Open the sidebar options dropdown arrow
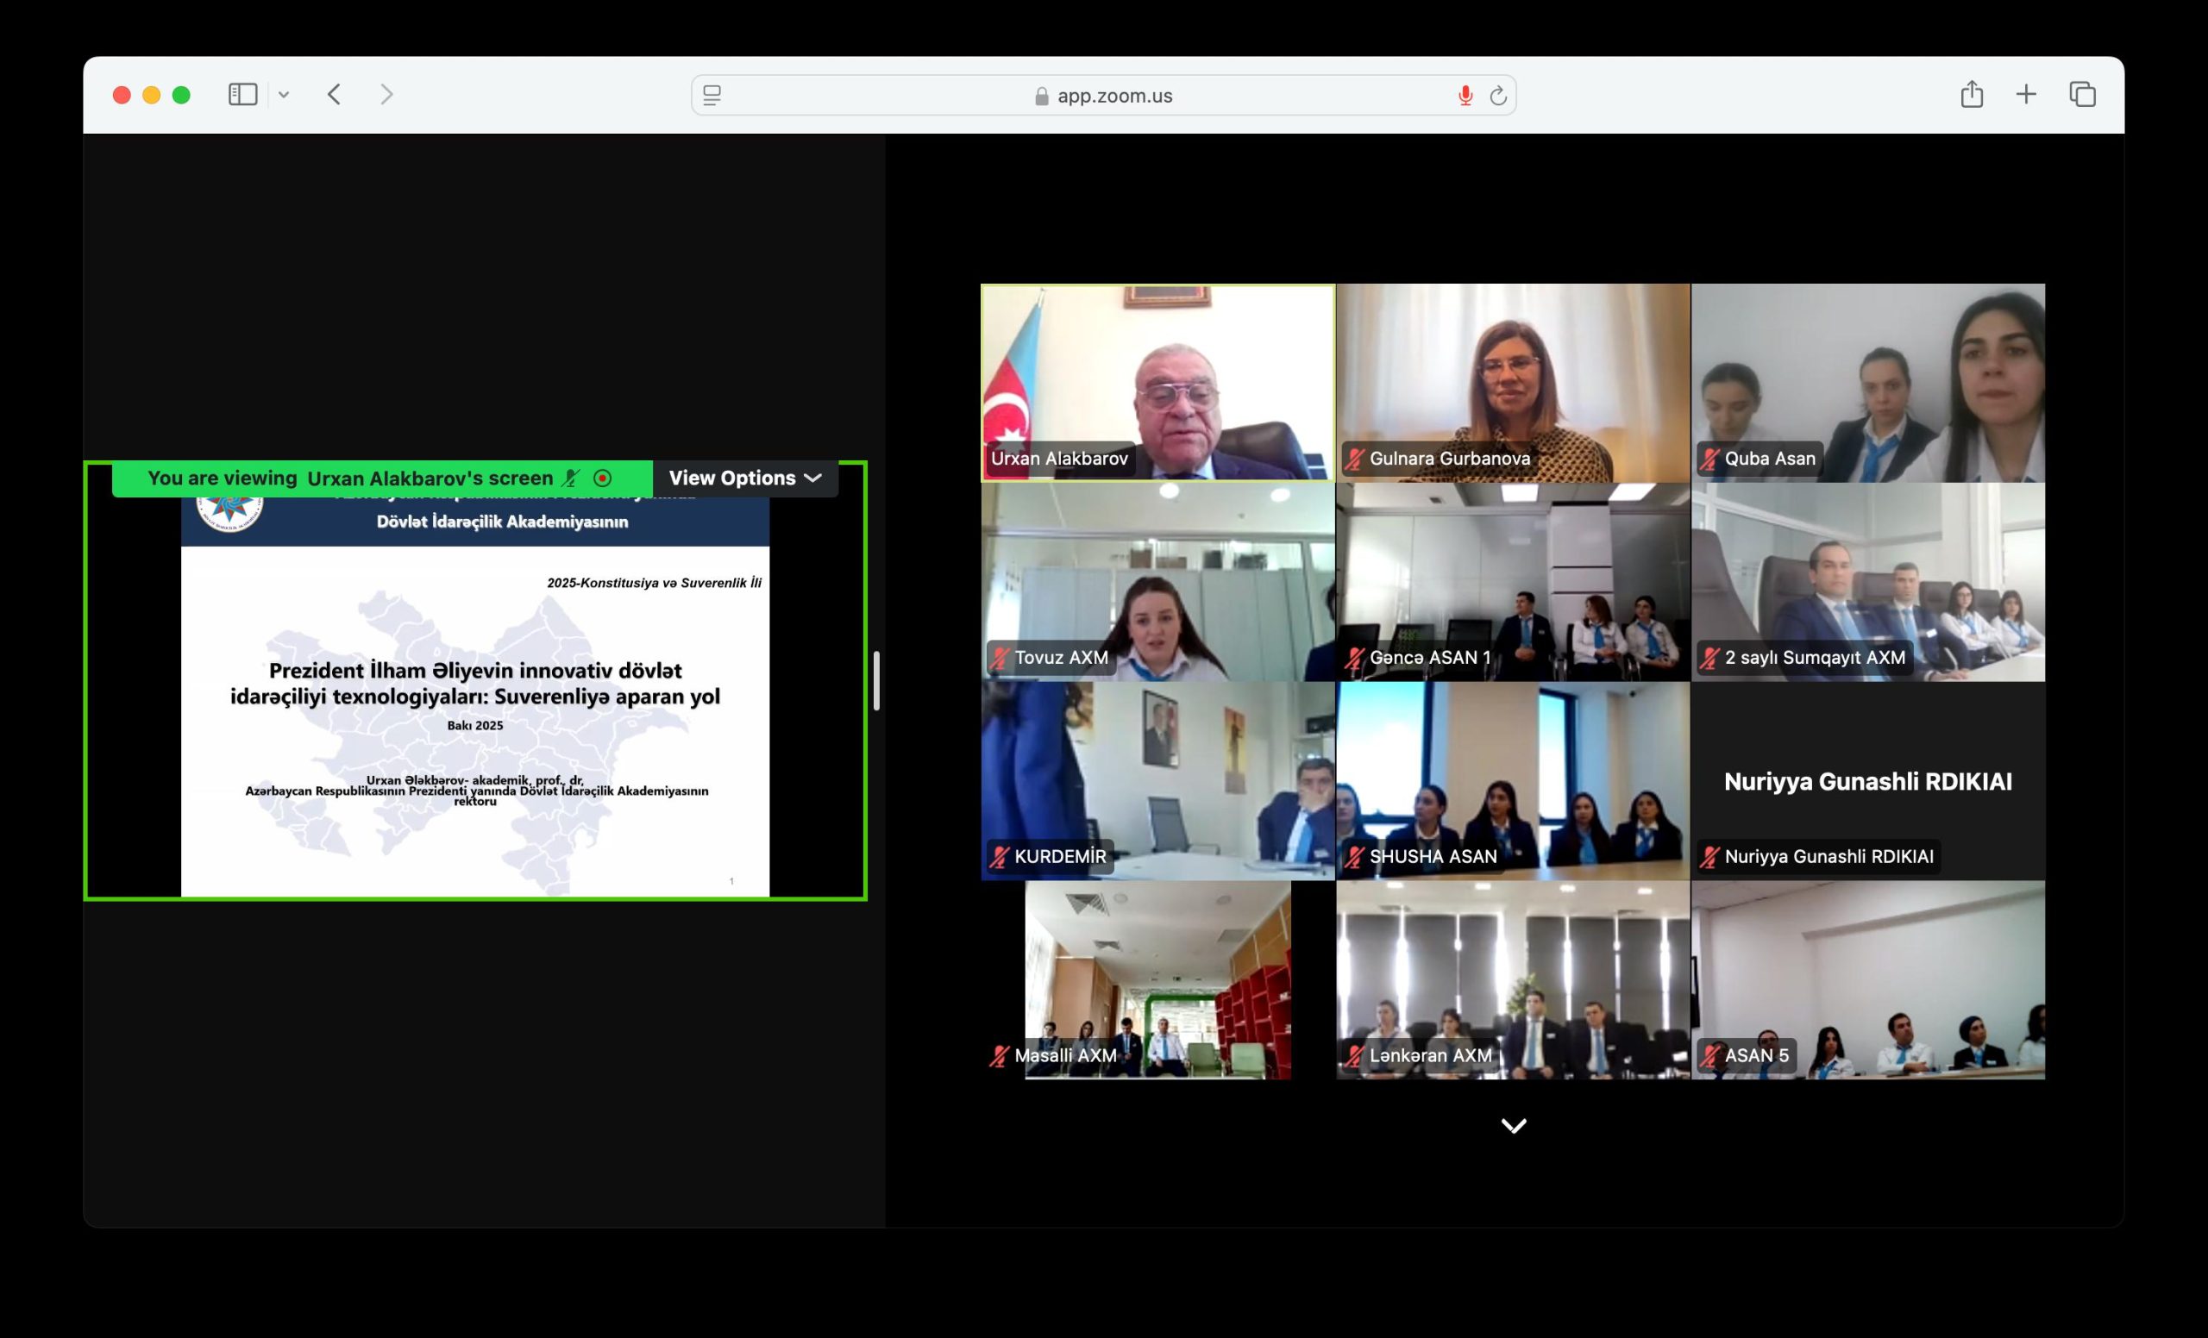 pos(284,94)
